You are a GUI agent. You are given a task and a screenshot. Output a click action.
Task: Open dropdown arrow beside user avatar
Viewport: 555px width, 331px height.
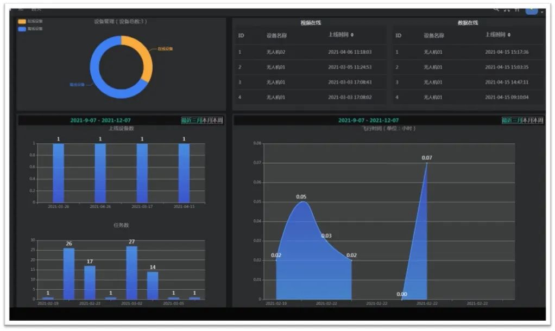click(541, 11)
